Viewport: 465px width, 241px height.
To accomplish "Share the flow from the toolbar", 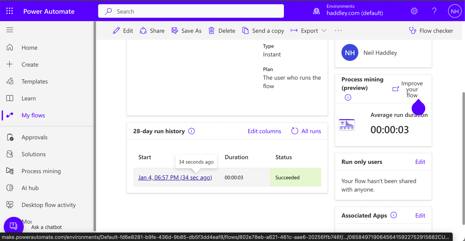I will tap(152, 31).
